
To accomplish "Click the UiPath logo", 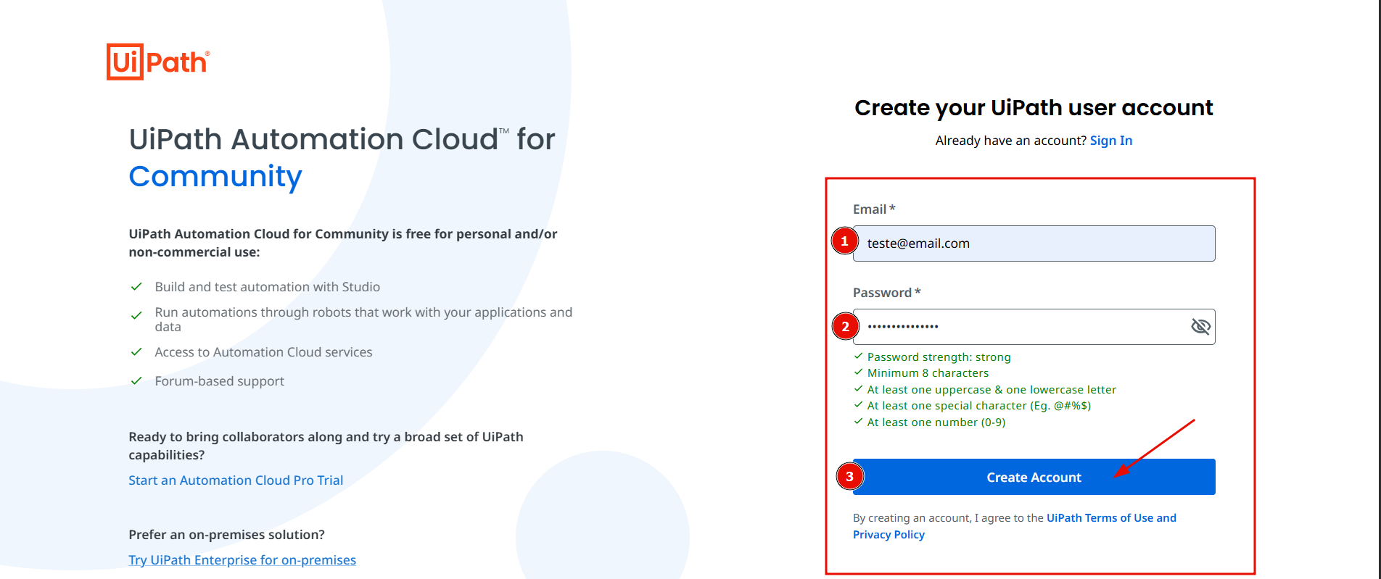I will tap(158, 62).
